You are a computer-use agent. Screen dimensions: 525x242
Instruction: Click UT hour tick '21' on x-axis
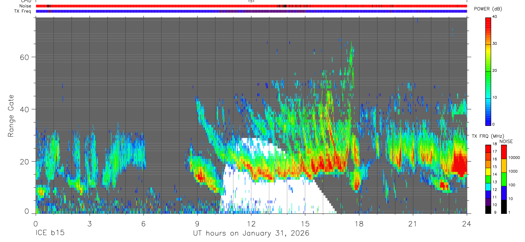tap(413, 223)
